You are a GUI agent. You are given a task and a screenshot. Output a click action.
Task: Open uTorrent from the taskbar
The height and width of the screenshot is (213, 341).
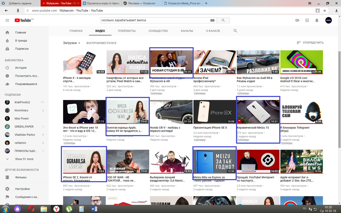(69, 209)
